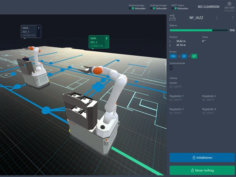
Task: Expand next robot with right chevron
Action: pyautogui.click(x=232, y=17)
